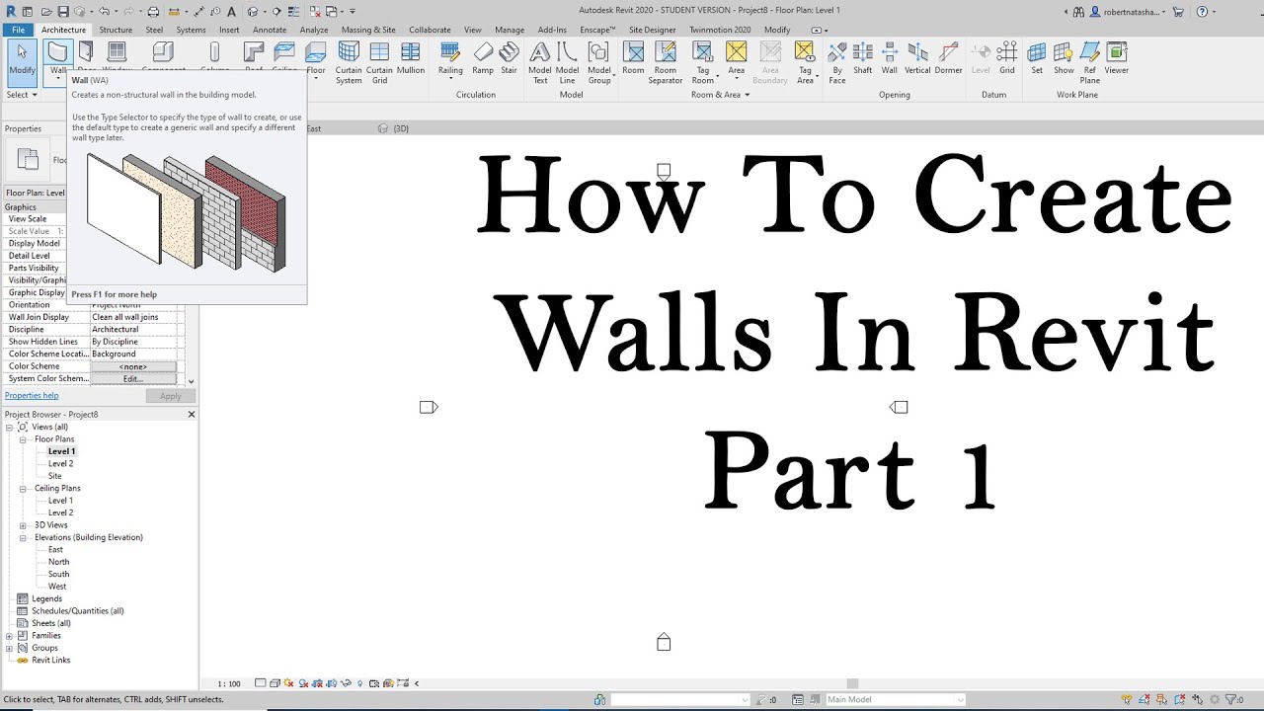Click the Model Text tool
Viewport: 1264px width, 711px height.
point(540,63)
